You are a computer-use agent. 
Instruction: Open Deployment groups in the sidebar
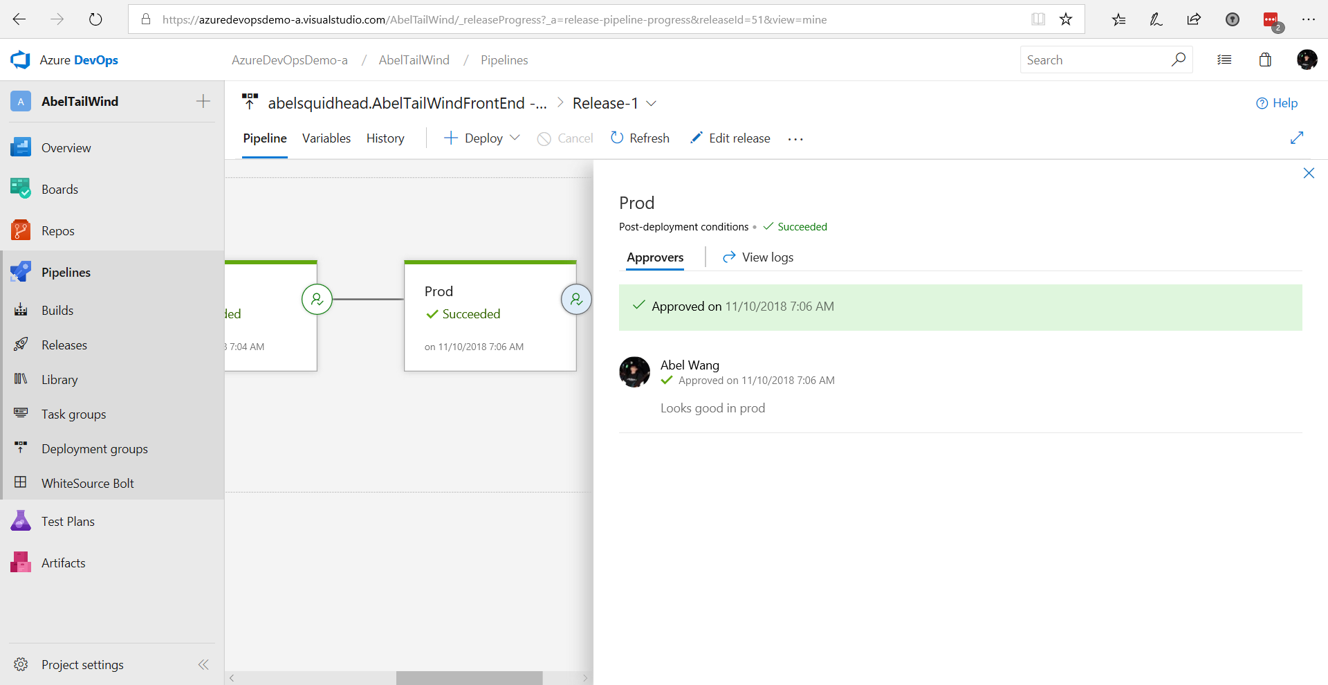(95, 448)
